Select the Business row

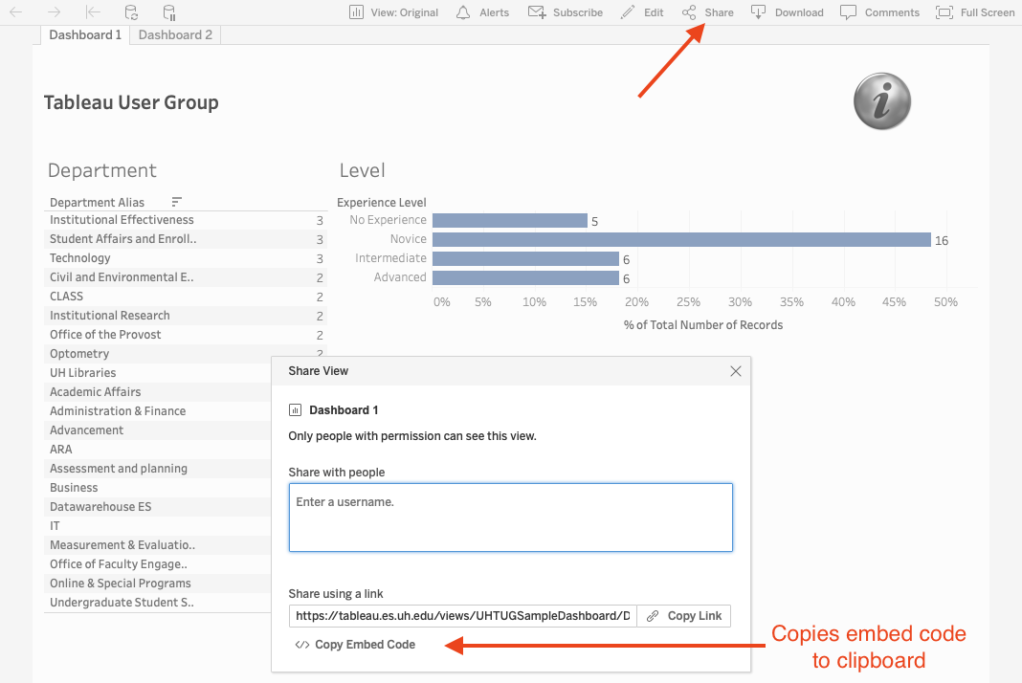point(158,488)
